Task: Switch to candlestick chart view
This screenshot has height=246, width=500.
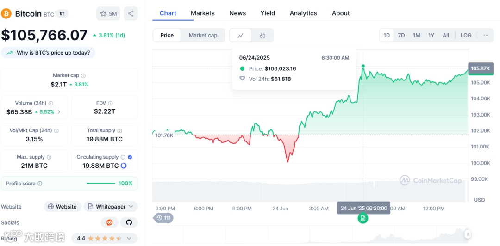Action: pos(262,35)
